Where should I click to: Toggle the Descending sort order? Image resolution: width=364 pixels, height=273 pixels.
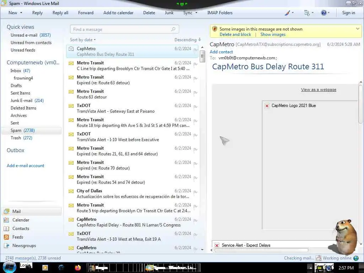coord(188,40)
